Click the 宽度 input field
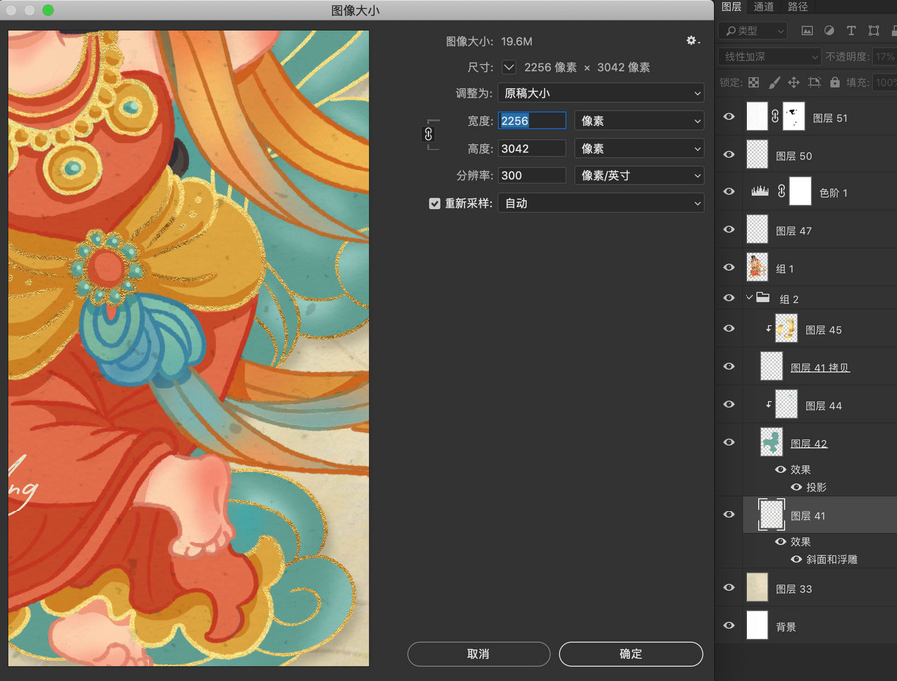Image resolution: width=897 pixels, height=681 pixels. coord(532,121)
